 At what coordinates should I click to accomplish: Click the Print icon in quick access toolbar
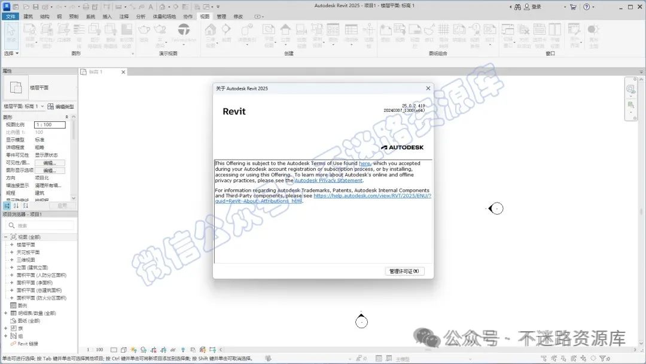coord(86,7)
